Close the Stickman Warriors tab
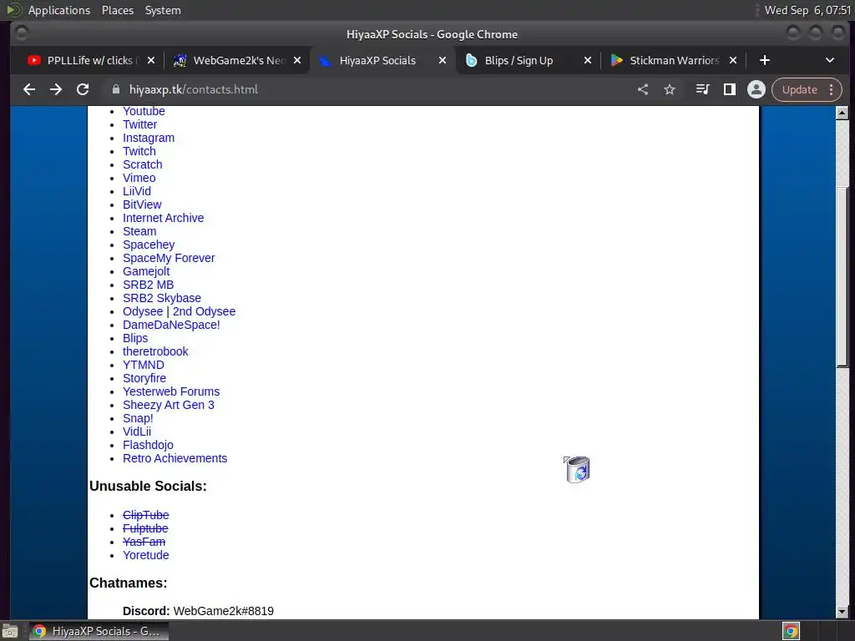The image size is (855, 641). (x=733, y=60)
